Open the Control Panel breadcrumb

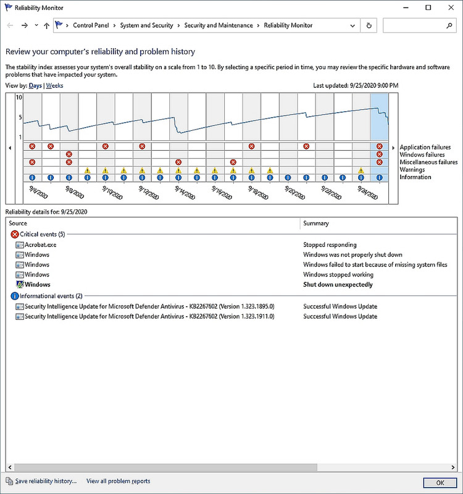[x=91, y=25]
